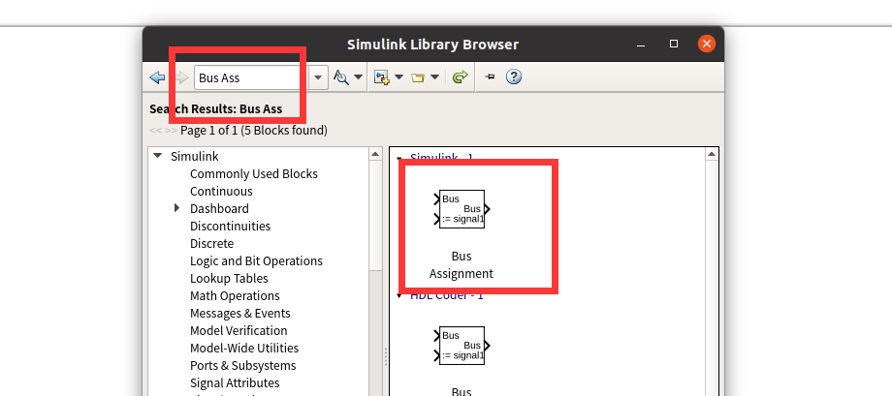The image size is (892, 396).
Task: Open the search options dropdown arrow
Action: click(359, 77)
